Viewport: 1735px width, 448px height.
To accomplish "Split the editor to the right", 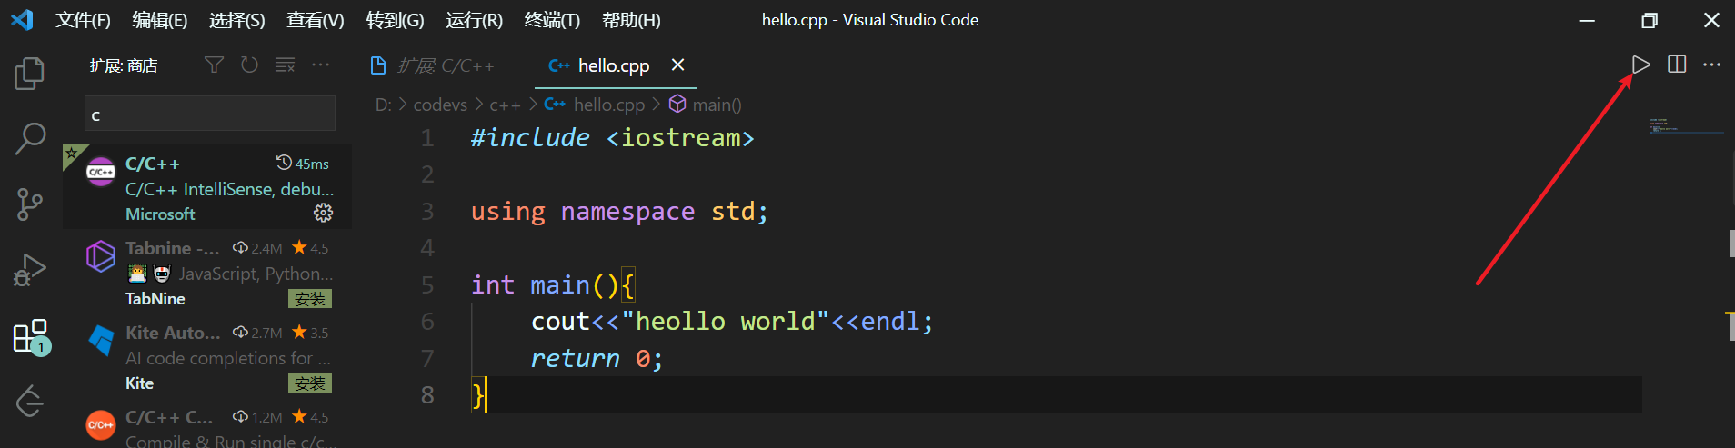I will point(1677,64).
